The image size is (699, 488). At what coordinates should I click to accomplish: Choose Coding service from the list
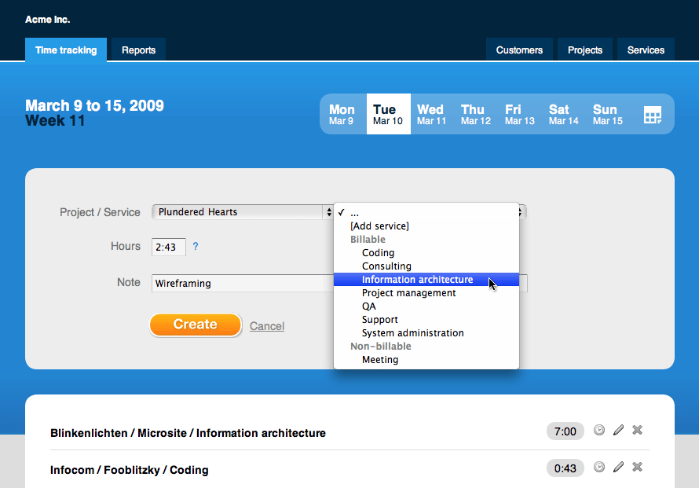click(x=426, y=253)
